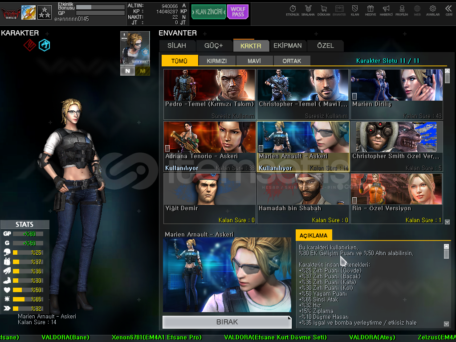This screenshot has width=456, height=342.
Task: Go back with the Geri arrows
Action: tap(448, 11)
